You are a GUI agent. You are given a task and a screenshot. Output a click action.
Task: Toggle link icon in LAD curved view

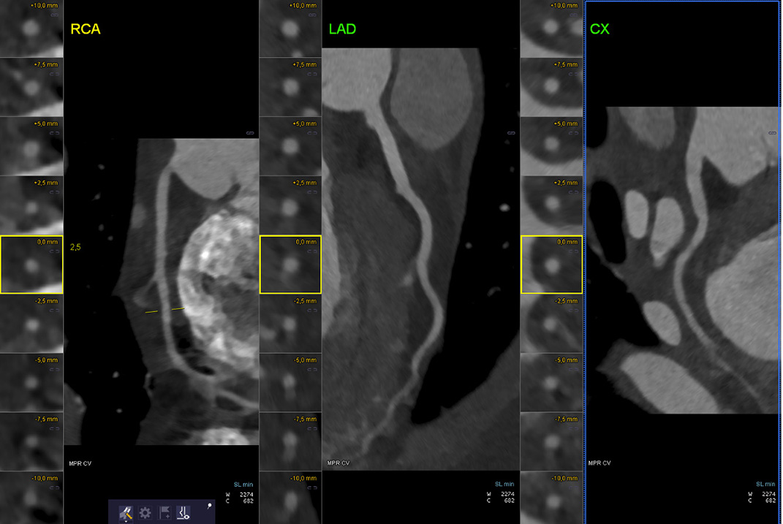[x=510, y=133]
